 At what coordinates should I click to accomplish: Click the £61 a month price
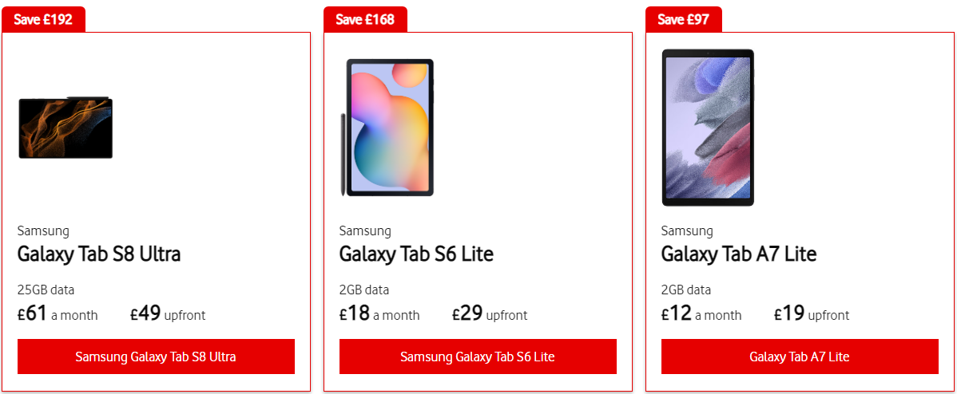tap(58, 313)
